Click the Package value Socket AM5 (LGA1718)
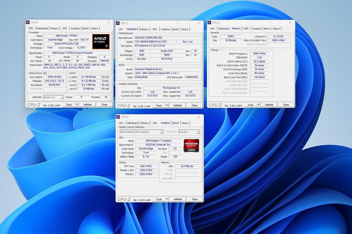Image resolution: width=352 pixels, height=234 pixels. click(67, 44)
